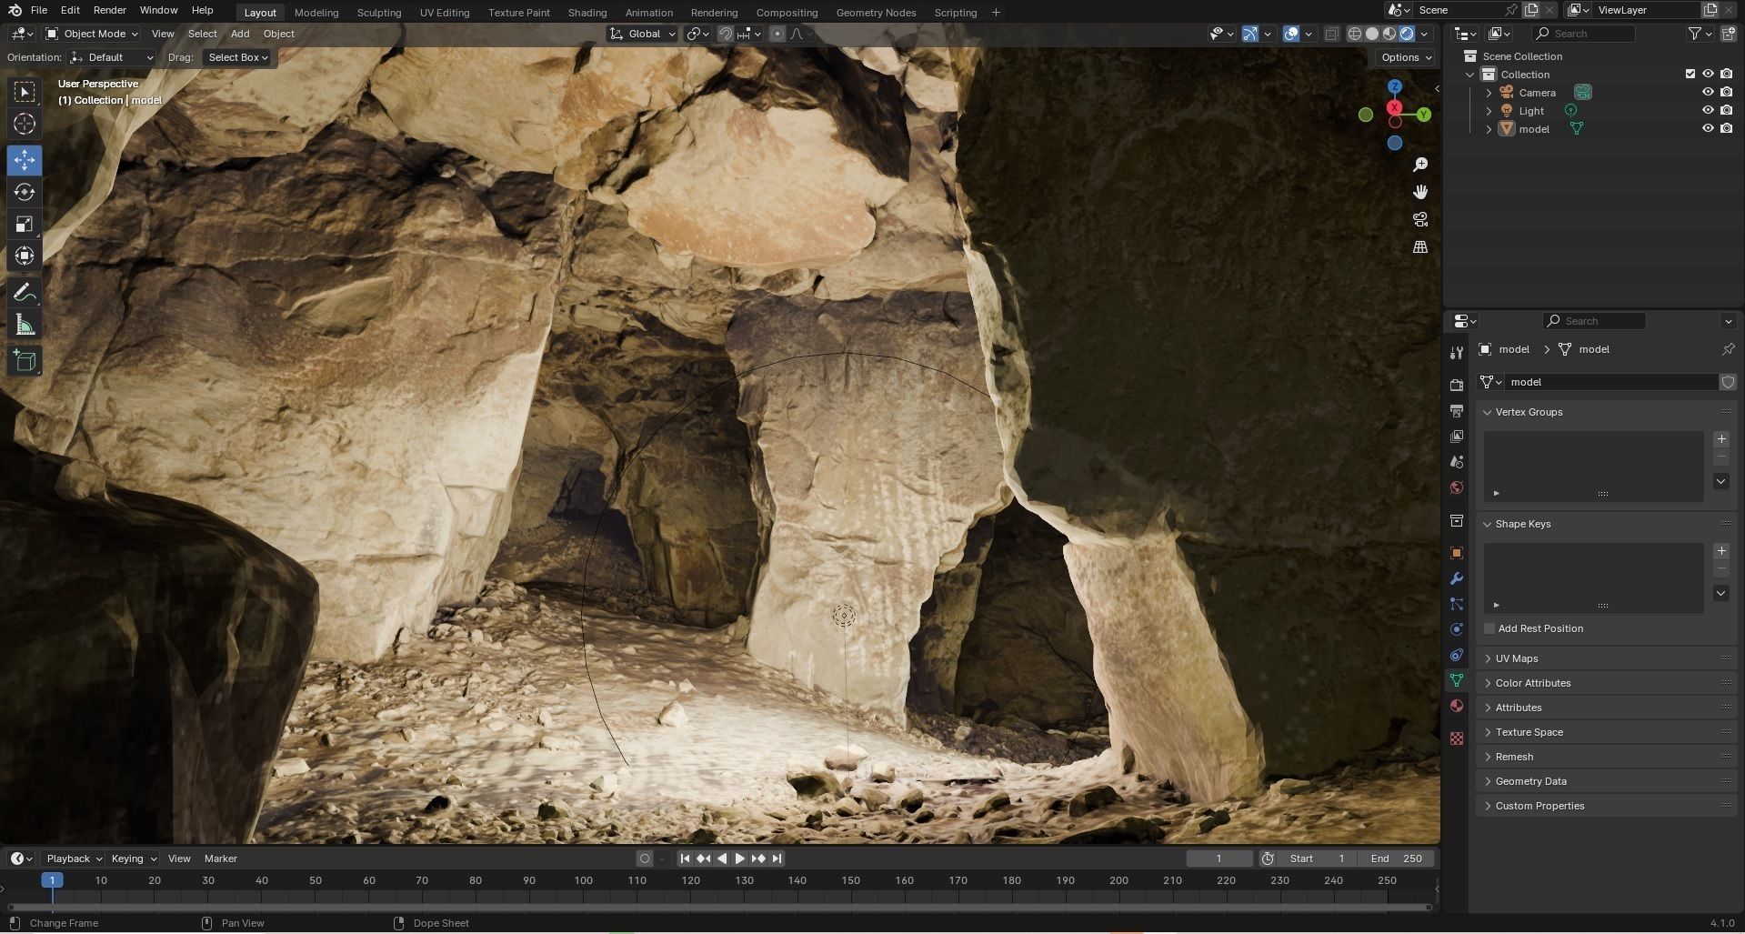
Task: Click the current frame number field
Action: [1219, 859]
